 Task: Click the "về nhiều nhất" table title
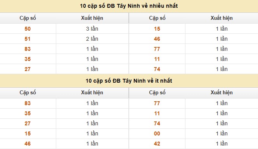click(129, 6)
